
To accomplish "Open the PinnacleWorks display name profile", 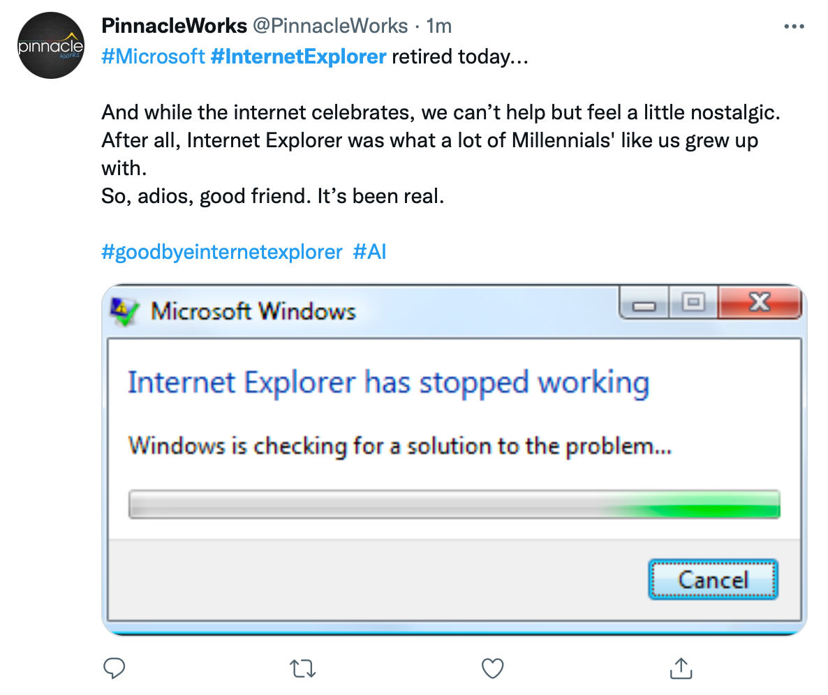I will pyautogui.click(x=174, y=27).
